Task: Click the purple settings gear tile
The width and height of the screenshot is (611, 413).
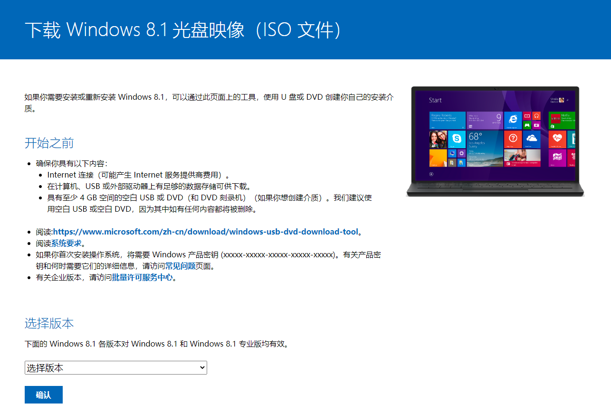Action: [x=461, y=153]
